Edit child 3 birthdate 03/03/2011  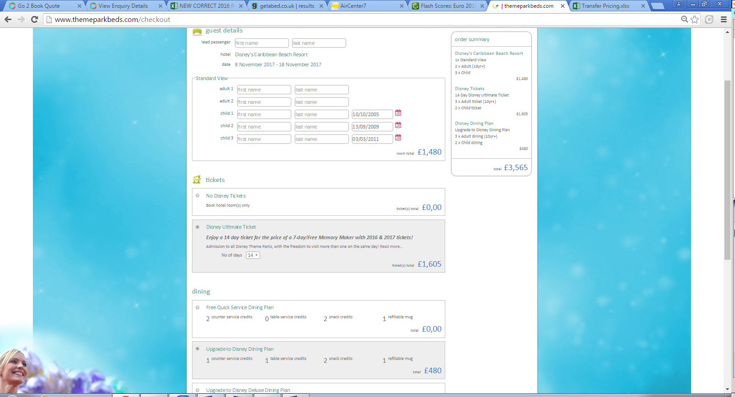(x=373, y=139)
